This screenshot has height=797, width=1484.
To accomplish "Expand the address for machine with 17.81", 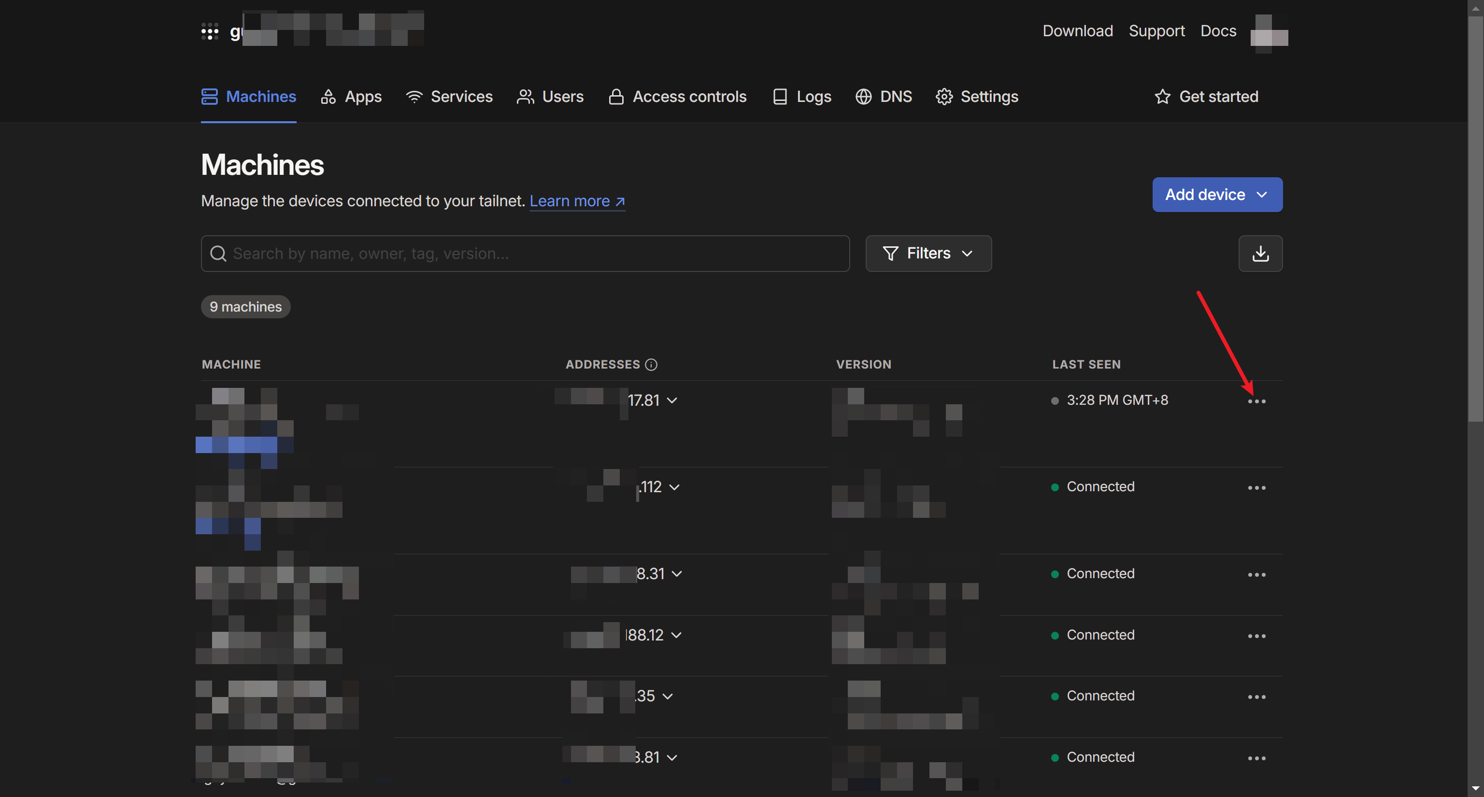I will (673, 400).
